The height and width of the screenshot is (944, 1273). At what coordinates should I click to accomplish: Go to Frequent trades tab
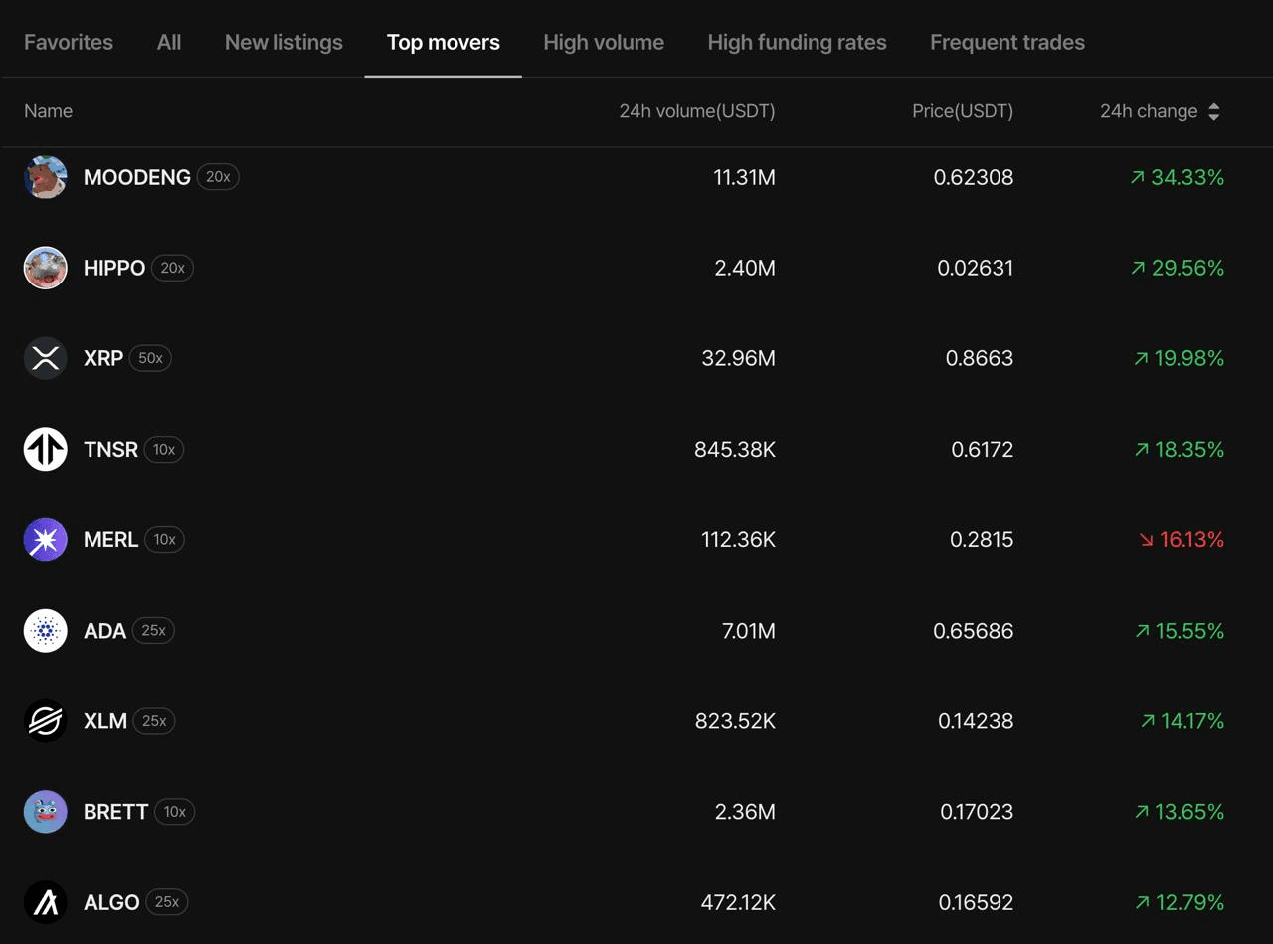(x=1007, y=42)
